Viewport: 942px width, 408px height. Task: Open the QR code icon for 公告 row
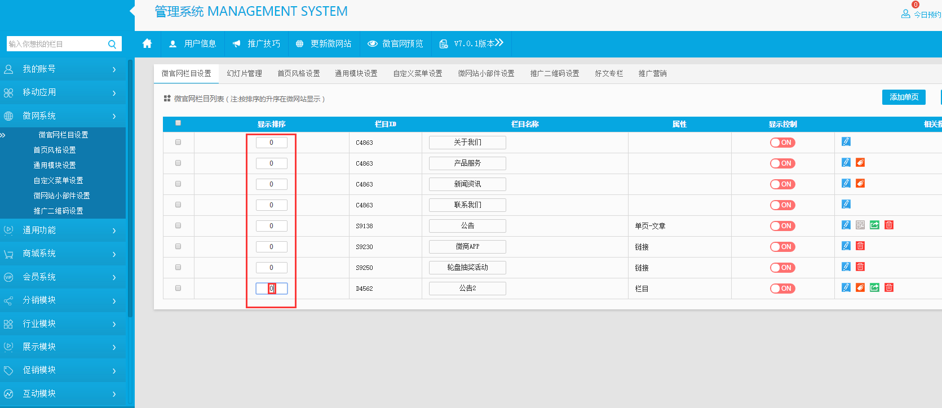(x=860, y=225)
